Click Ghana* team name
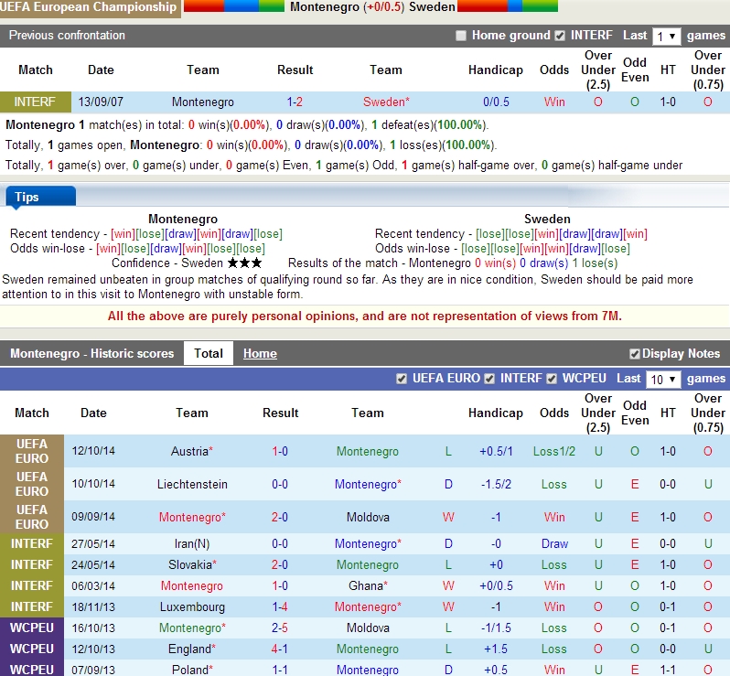The width and height of the screenshot is (730, 676). pos(368,585)
